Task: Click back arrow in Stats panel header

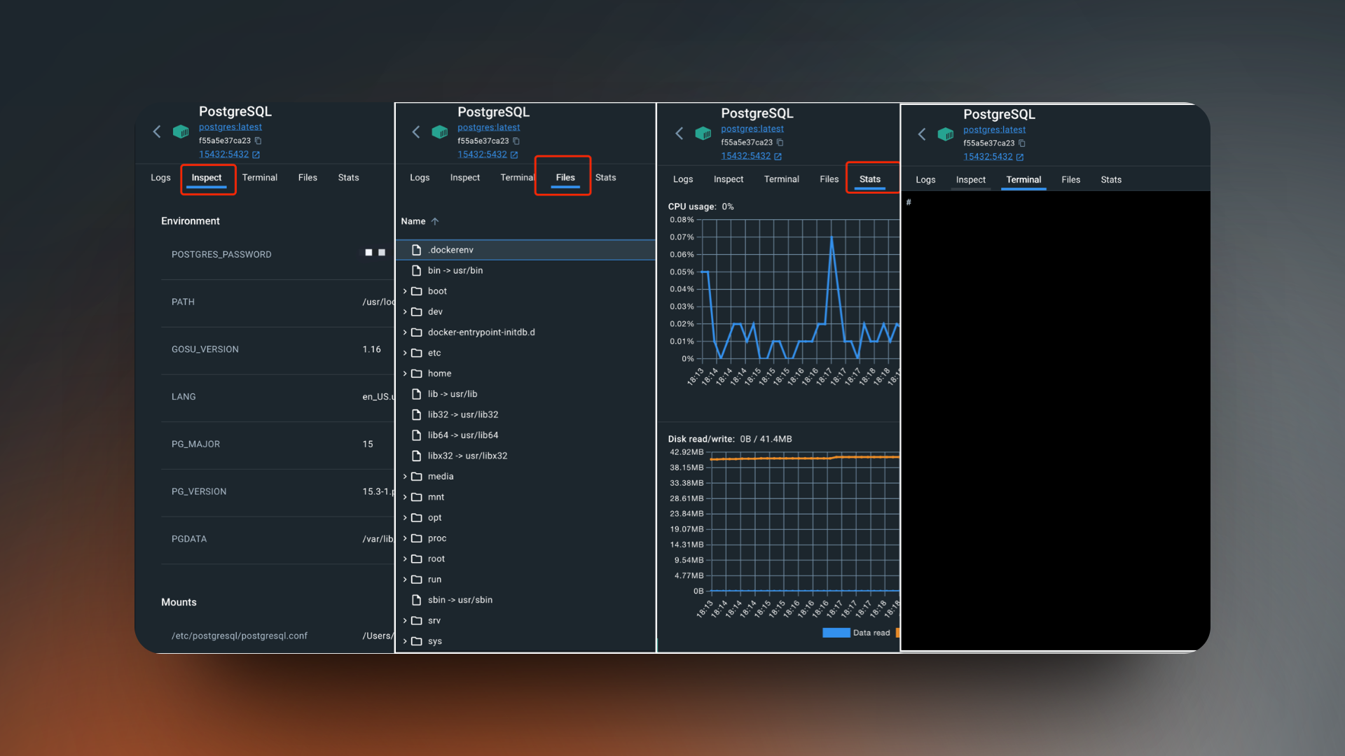Action: pyautogui.click(x=679, y=133)
